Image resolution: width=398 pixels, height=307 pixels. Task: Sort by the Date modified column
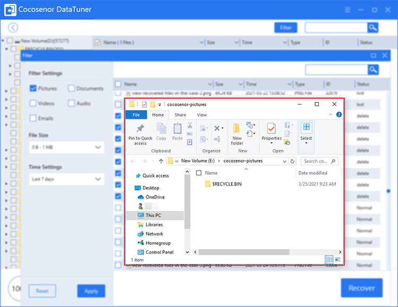tap(313, 173)
